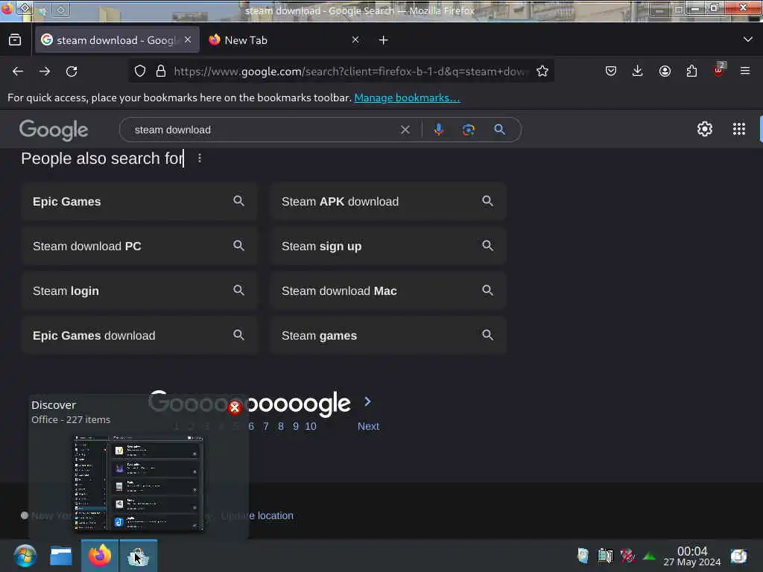Bookmark this page with the star

coord(542,71)
